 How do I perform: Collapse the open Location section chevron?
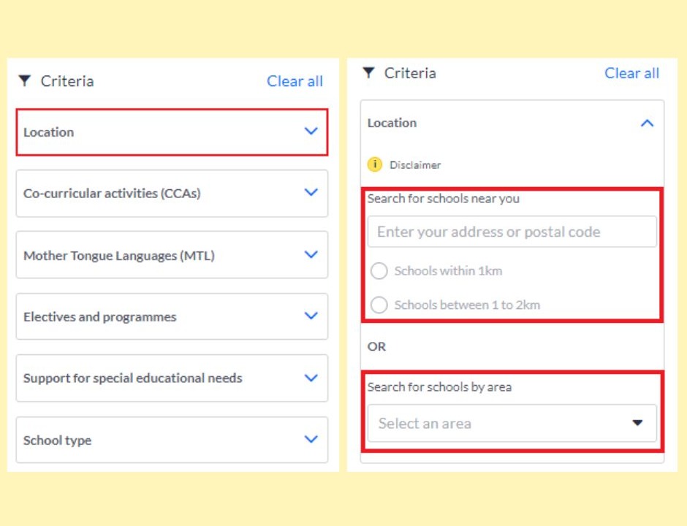click(647, 123)
